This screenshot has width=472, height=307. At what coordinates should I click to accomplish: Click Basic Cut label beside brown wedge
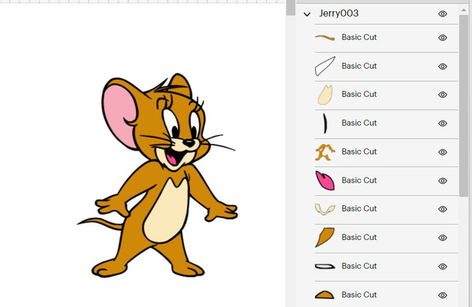tap(359, 238)
